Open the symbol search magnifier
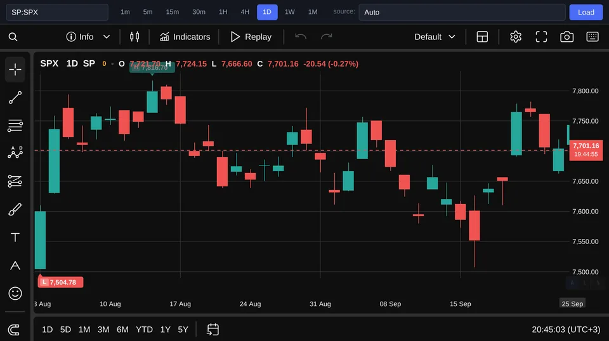The height and width of the screenshot is (341, 609). point(13,37)
